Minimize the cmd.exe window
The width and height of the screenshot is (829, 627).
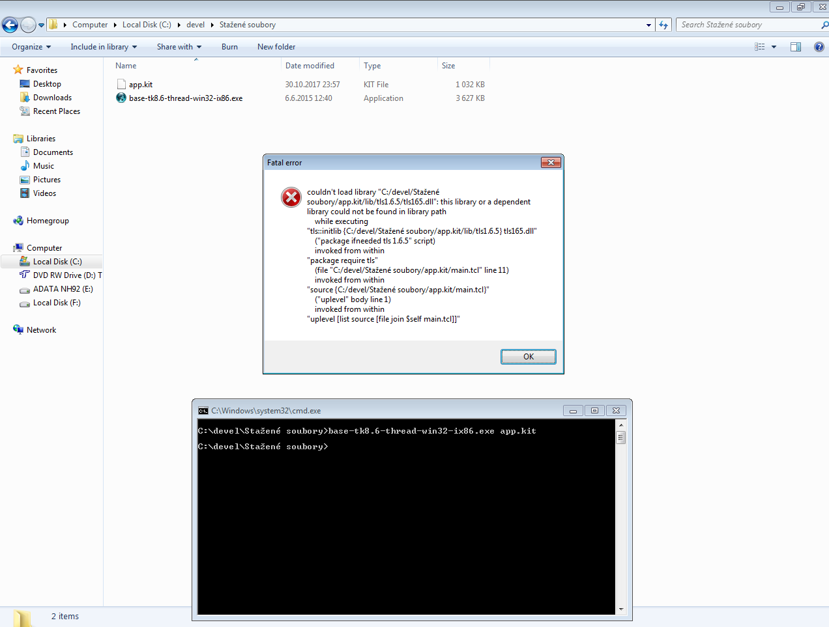coord(573,411)
